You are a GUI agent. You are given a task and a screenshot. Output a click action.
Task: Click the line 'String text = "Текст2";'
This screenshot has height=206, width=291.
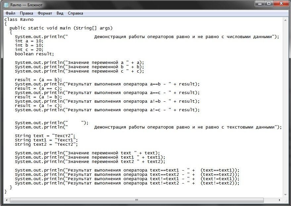pyautogui.click(x=45, y=136)
